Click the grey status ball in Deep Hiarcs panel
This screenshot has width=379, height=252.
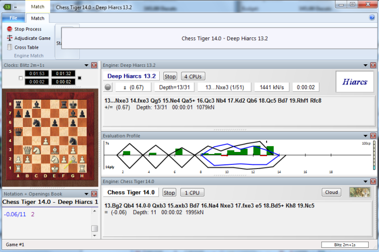pos(108,88)
